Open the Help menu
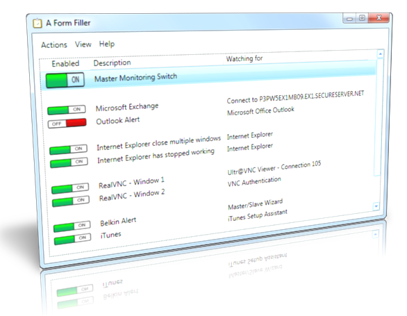 pyautogui.click(x=107, y=44)
